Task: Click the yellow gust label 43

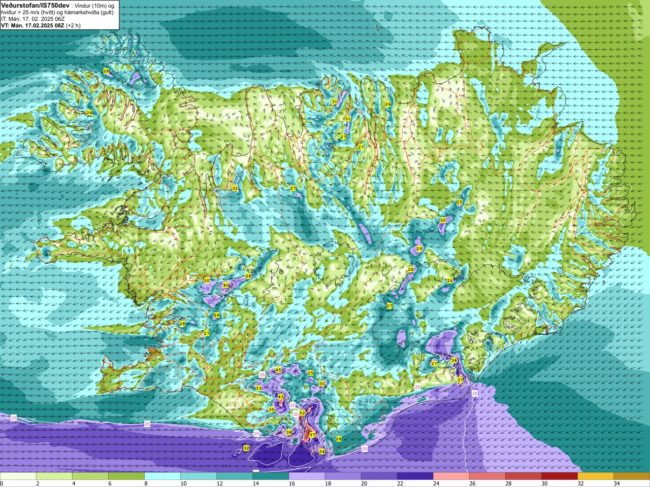Action: [x=281, y=397]
